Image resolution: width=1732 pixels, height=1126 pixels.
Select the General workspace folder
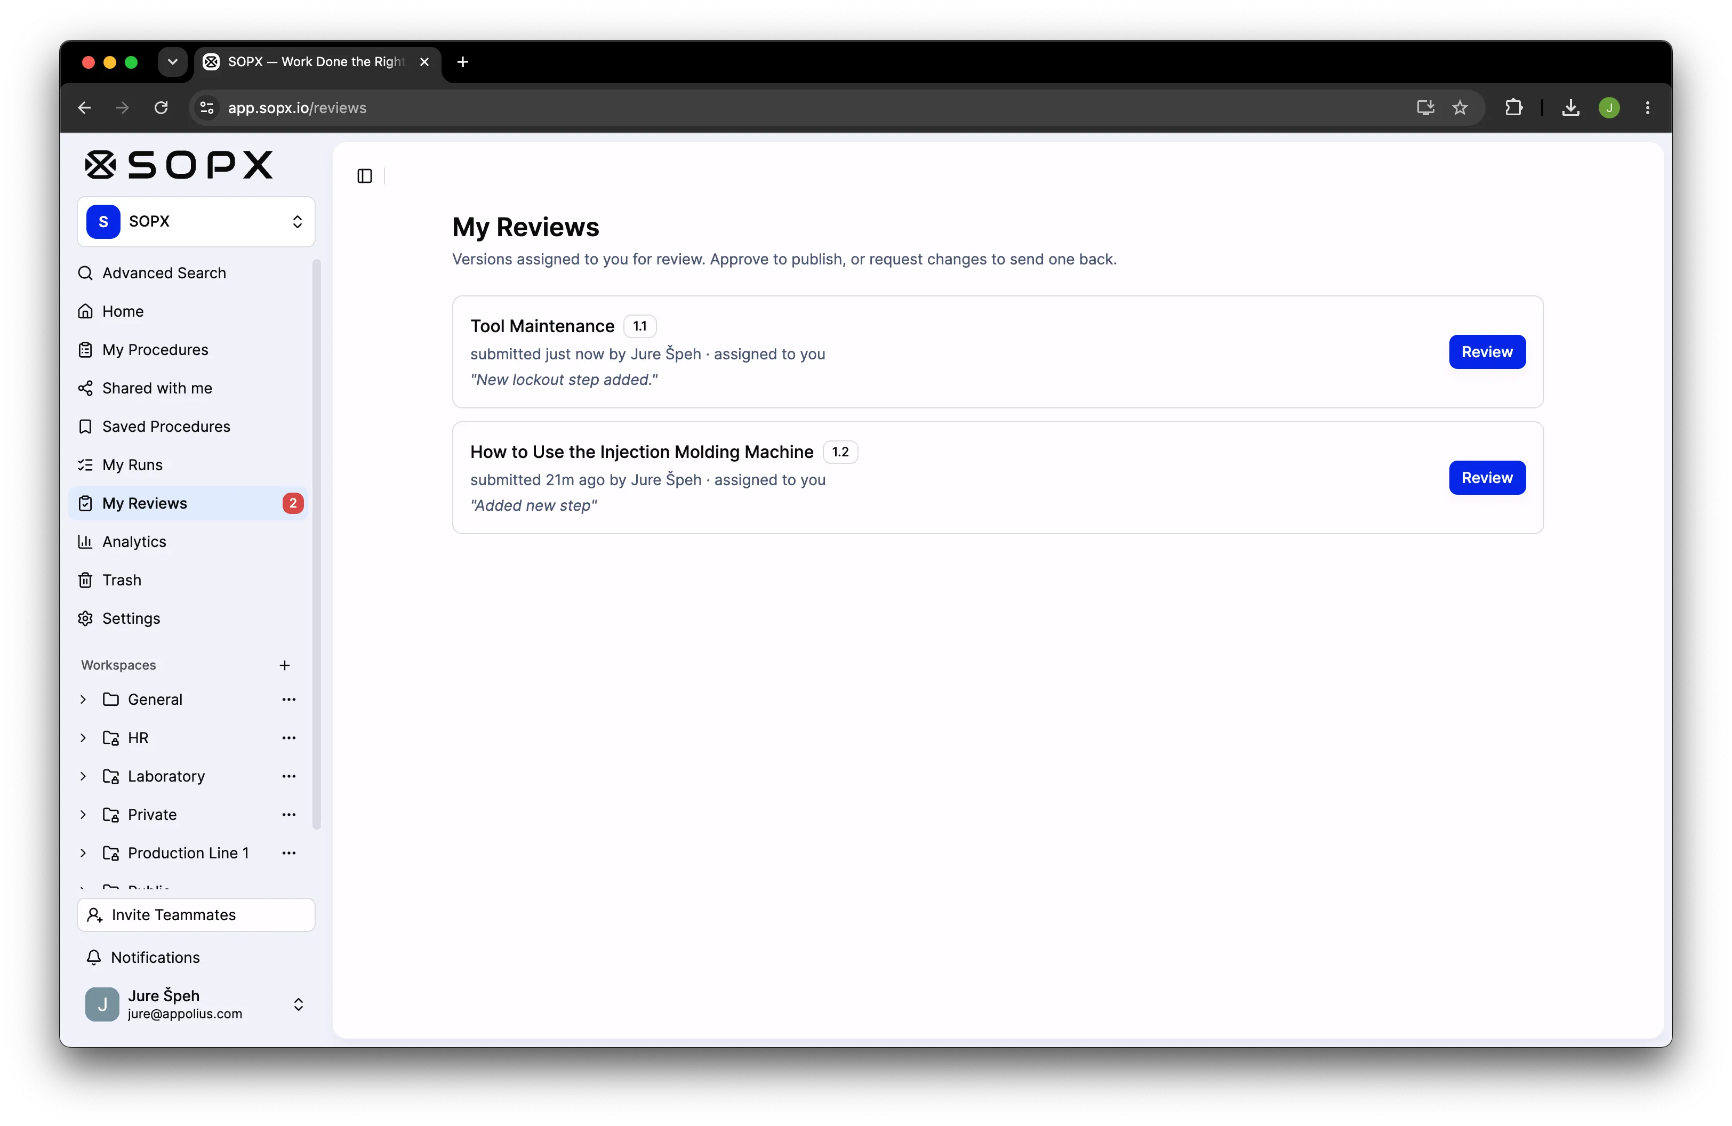143,699
